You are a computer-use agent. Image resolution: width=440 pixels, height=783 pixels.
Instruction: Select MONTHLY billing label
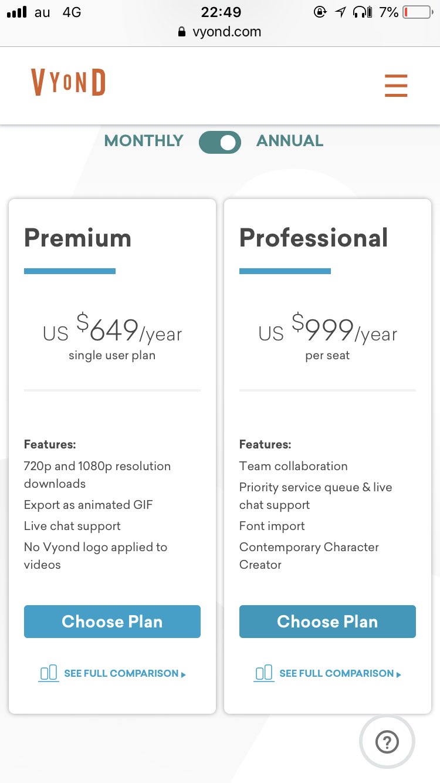[x=144, y=141]
